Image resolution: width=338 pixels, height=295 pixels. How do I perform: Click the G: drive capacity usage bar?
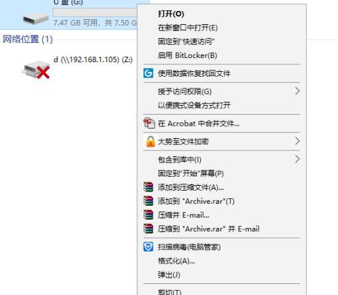click(x=95, y=12)
